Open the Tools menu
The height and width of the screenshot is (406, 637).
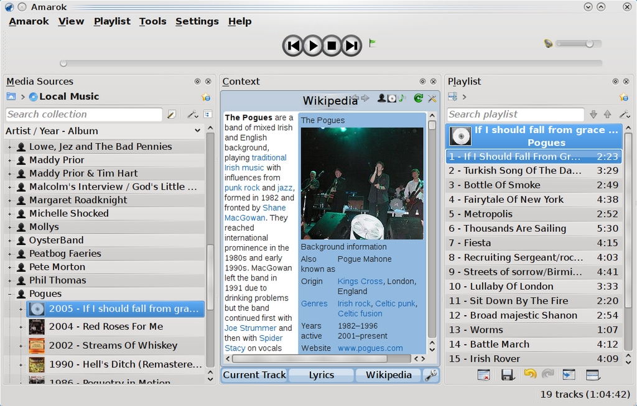(152, 21)
